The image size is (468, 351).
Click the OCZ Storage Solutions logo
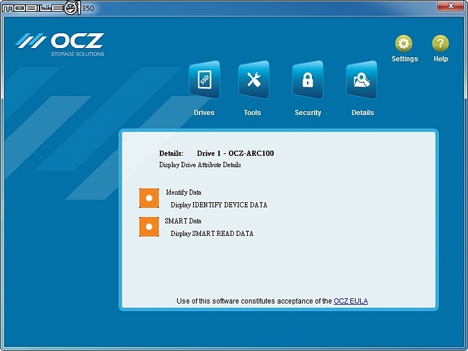[60, 44]
